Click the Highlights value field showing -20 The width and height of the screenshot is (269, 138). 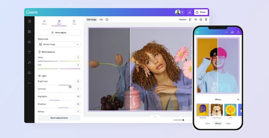78,97
